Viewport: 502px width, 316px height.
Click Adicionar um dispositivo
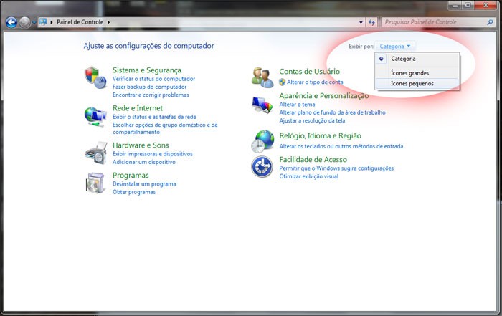click(144, 162)
